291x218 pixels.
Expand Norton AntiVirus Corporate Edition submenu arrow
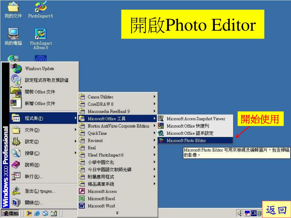click(x=154, y=126)
